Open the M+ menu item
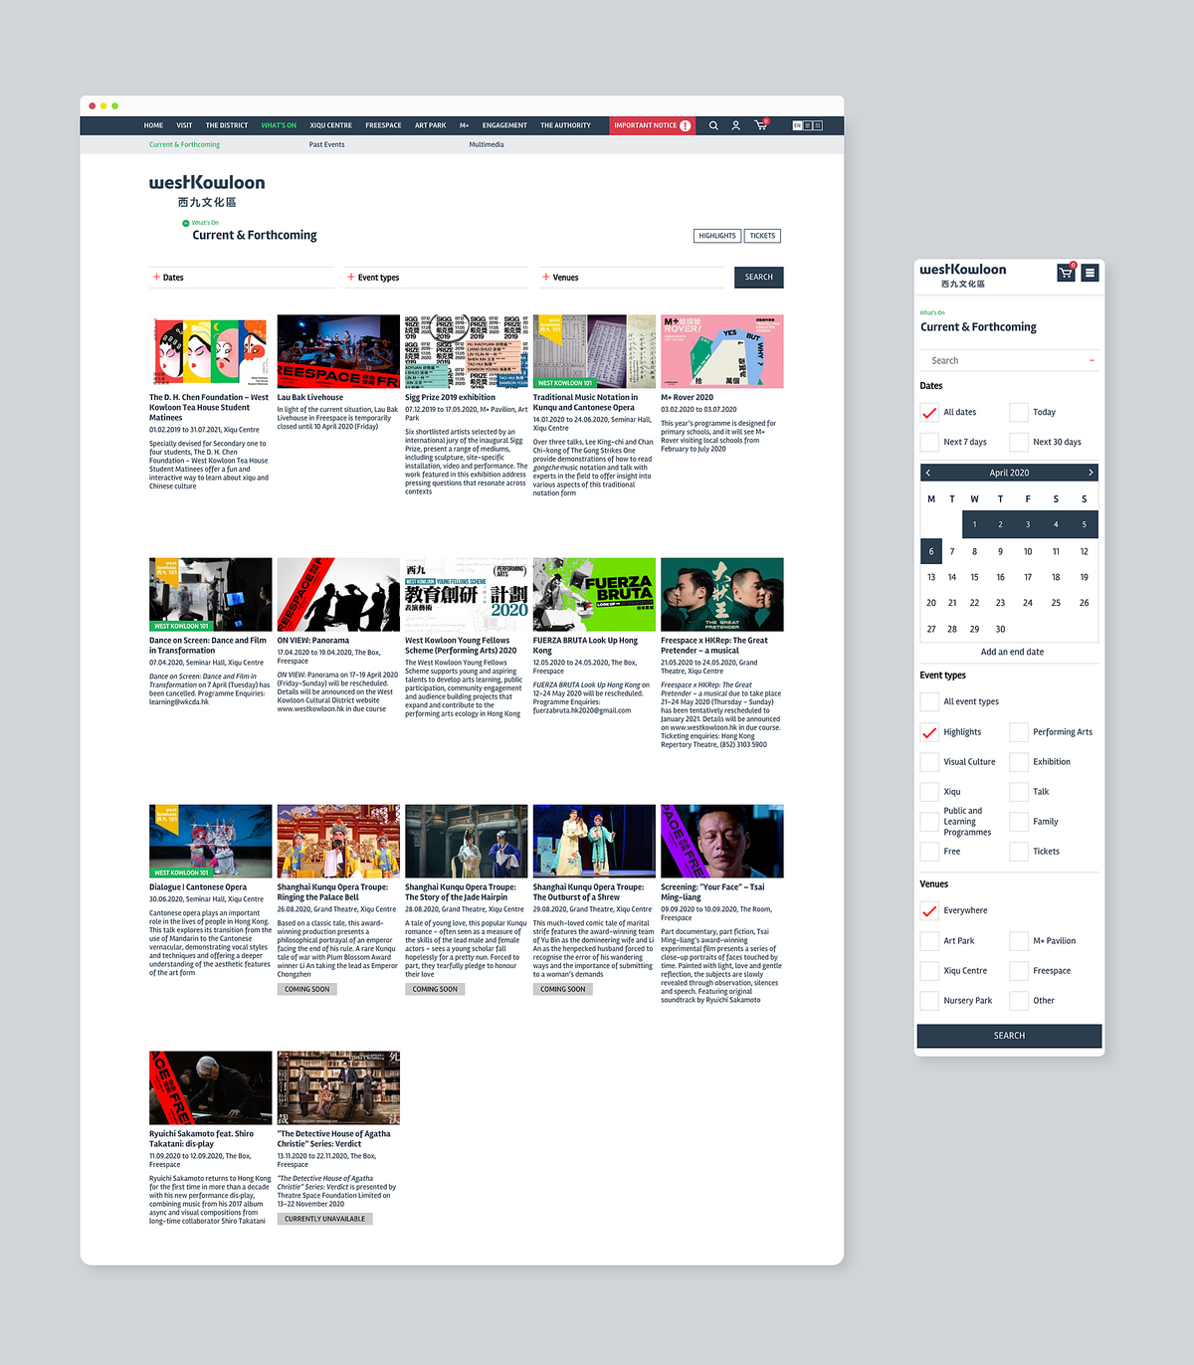This screenshot has width=1194, height=1365. point(465,125)
